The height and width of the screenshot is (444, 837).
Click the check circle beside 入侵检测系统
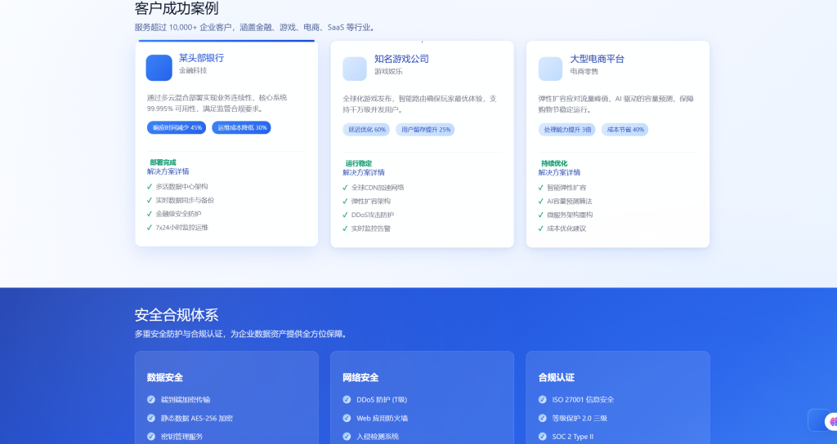(347, 437)
